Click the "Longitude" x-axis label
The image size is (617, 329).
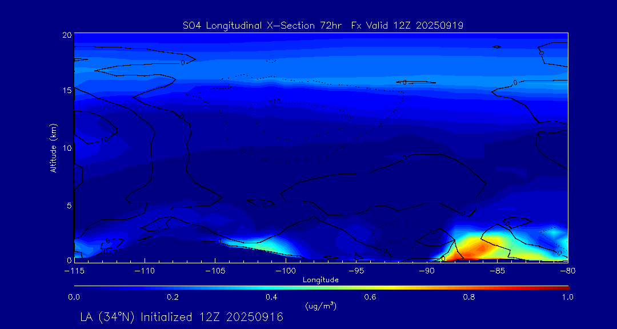tap(320, 280)
